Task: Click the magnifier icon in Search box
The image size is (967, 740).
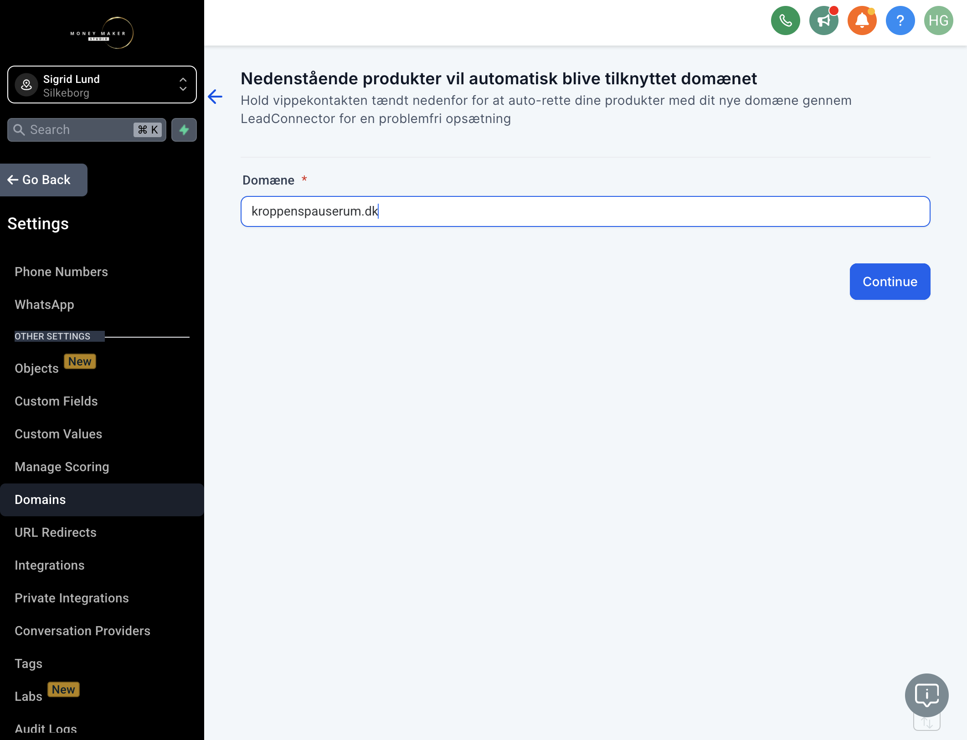Action: pos(19,130)
